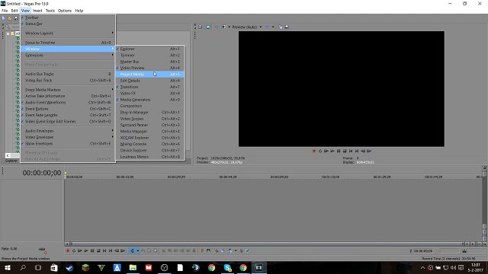Viewport: 488px width, 274px height.
Task: Open the File menu
Action: 5,11
